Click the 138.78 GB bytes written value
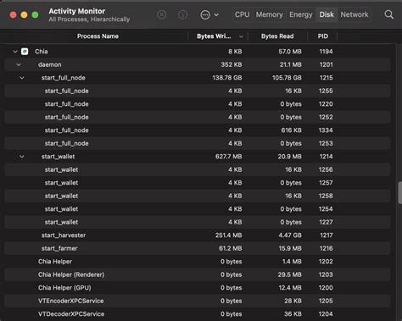 coord(227,78)
